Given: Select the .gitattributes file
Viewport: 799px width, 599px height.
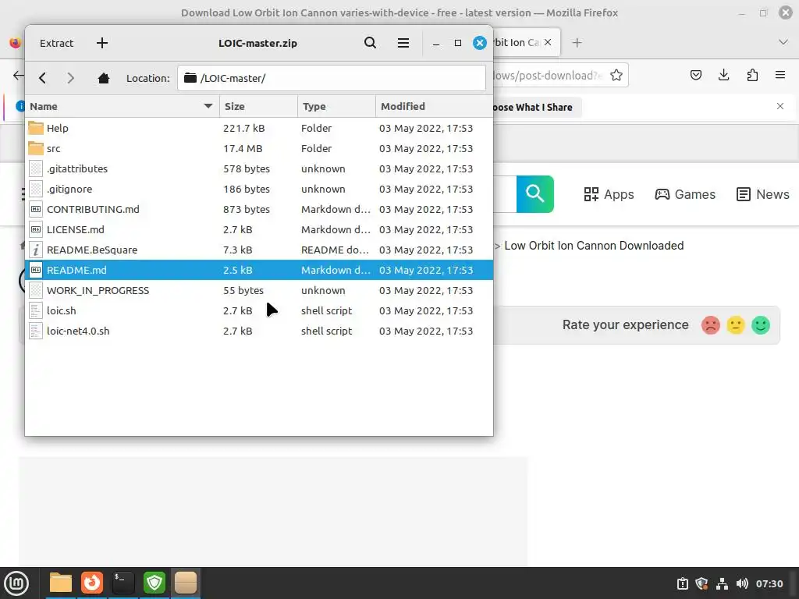Looking at the screenshot, I should tap(259, 168).
